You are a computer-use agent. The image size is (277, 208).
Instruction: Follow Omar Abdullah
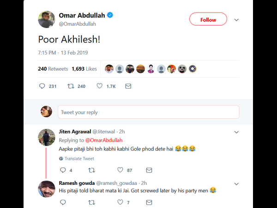pyautogui.click(x=208, y=19)
